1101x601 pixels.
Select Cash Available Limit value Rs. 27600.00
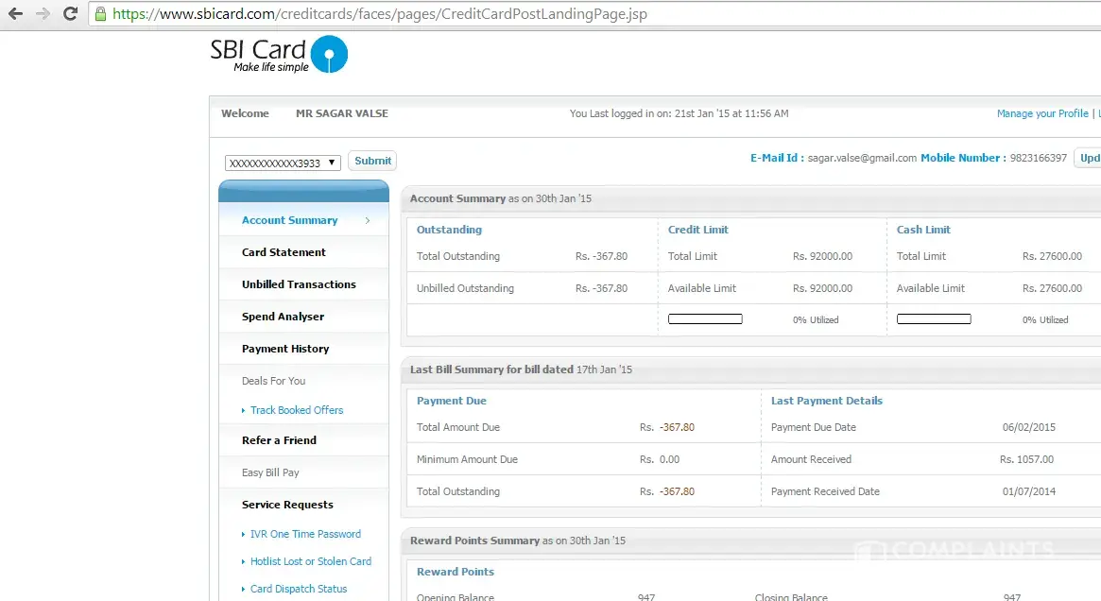click(1052, 288)
